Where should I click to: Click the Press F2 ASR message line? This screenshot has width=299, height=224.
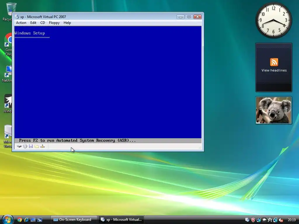pyautogui.click(x=77, y=141)
